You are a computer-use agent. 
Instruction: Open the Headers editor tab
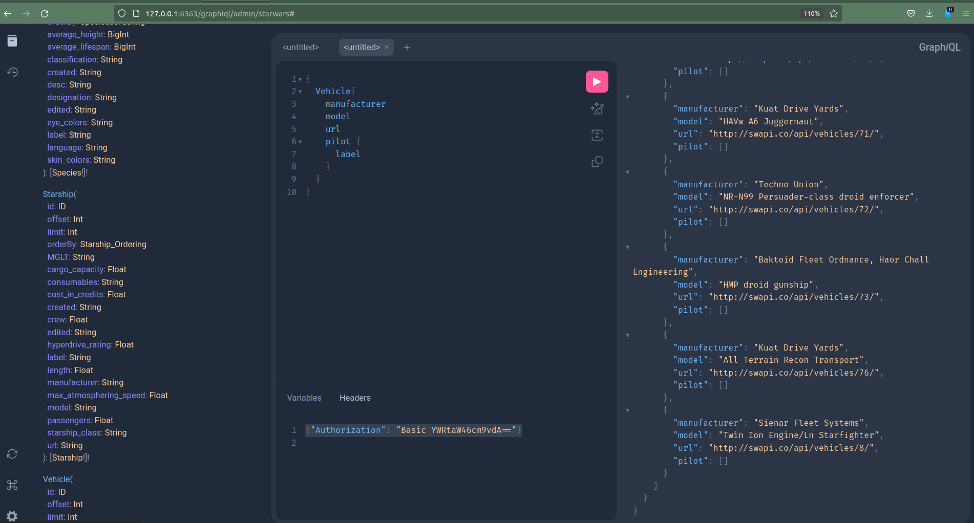pyautogui.click(x=355, y=398)
